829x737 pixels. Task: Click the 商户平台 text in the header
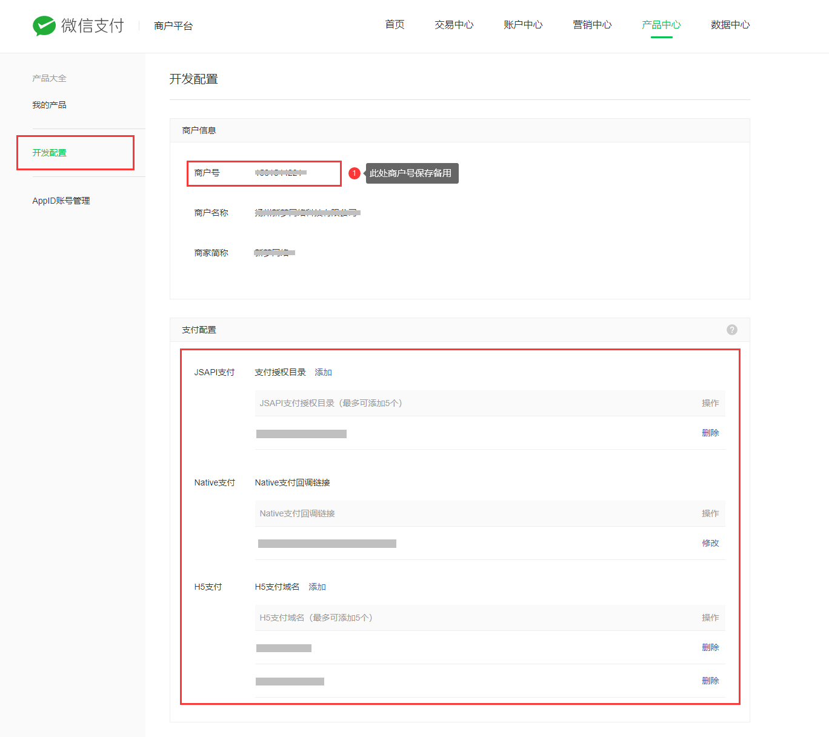tap(173, 25)
